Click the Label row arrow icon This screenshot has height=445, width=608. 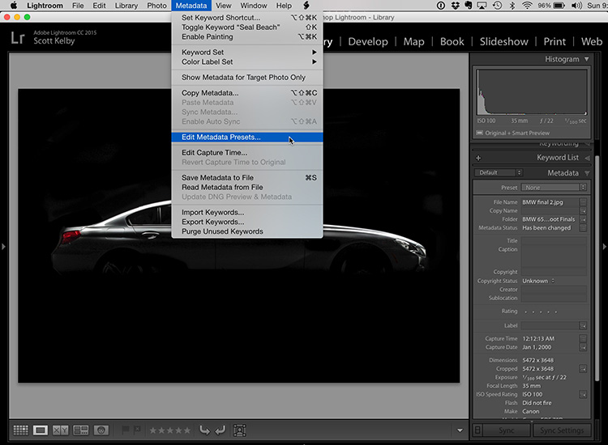583,325
